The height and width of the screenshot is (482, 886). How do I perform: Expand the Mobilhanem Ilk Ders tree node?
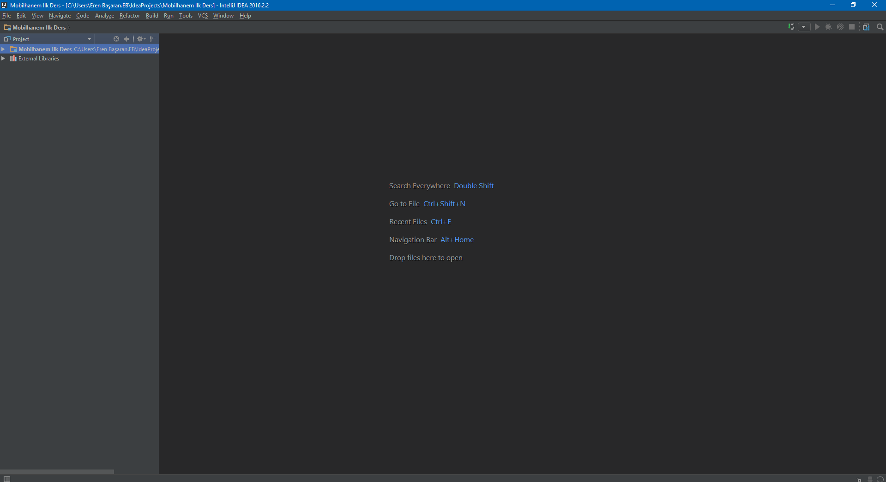(x=3, y=49)
